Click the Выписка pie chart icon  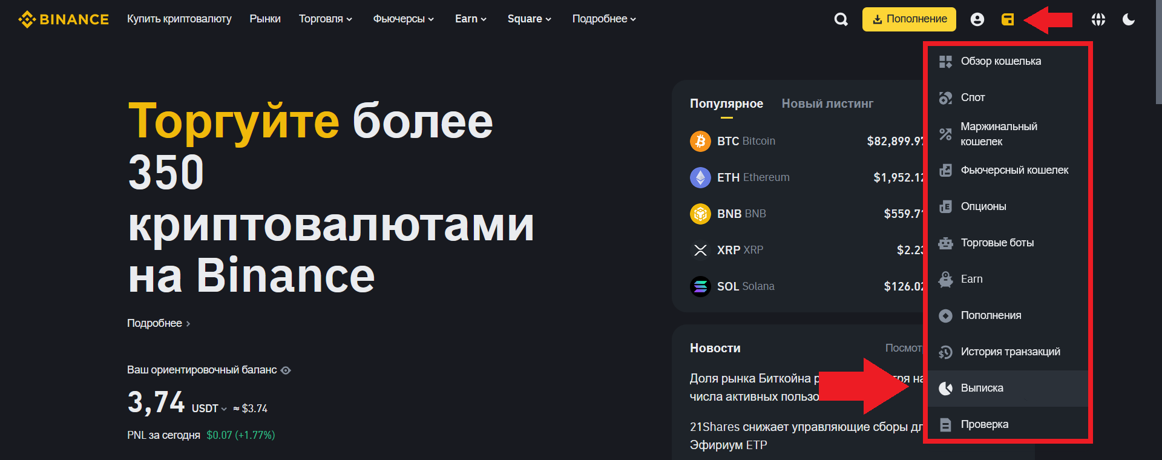[945, 388]
